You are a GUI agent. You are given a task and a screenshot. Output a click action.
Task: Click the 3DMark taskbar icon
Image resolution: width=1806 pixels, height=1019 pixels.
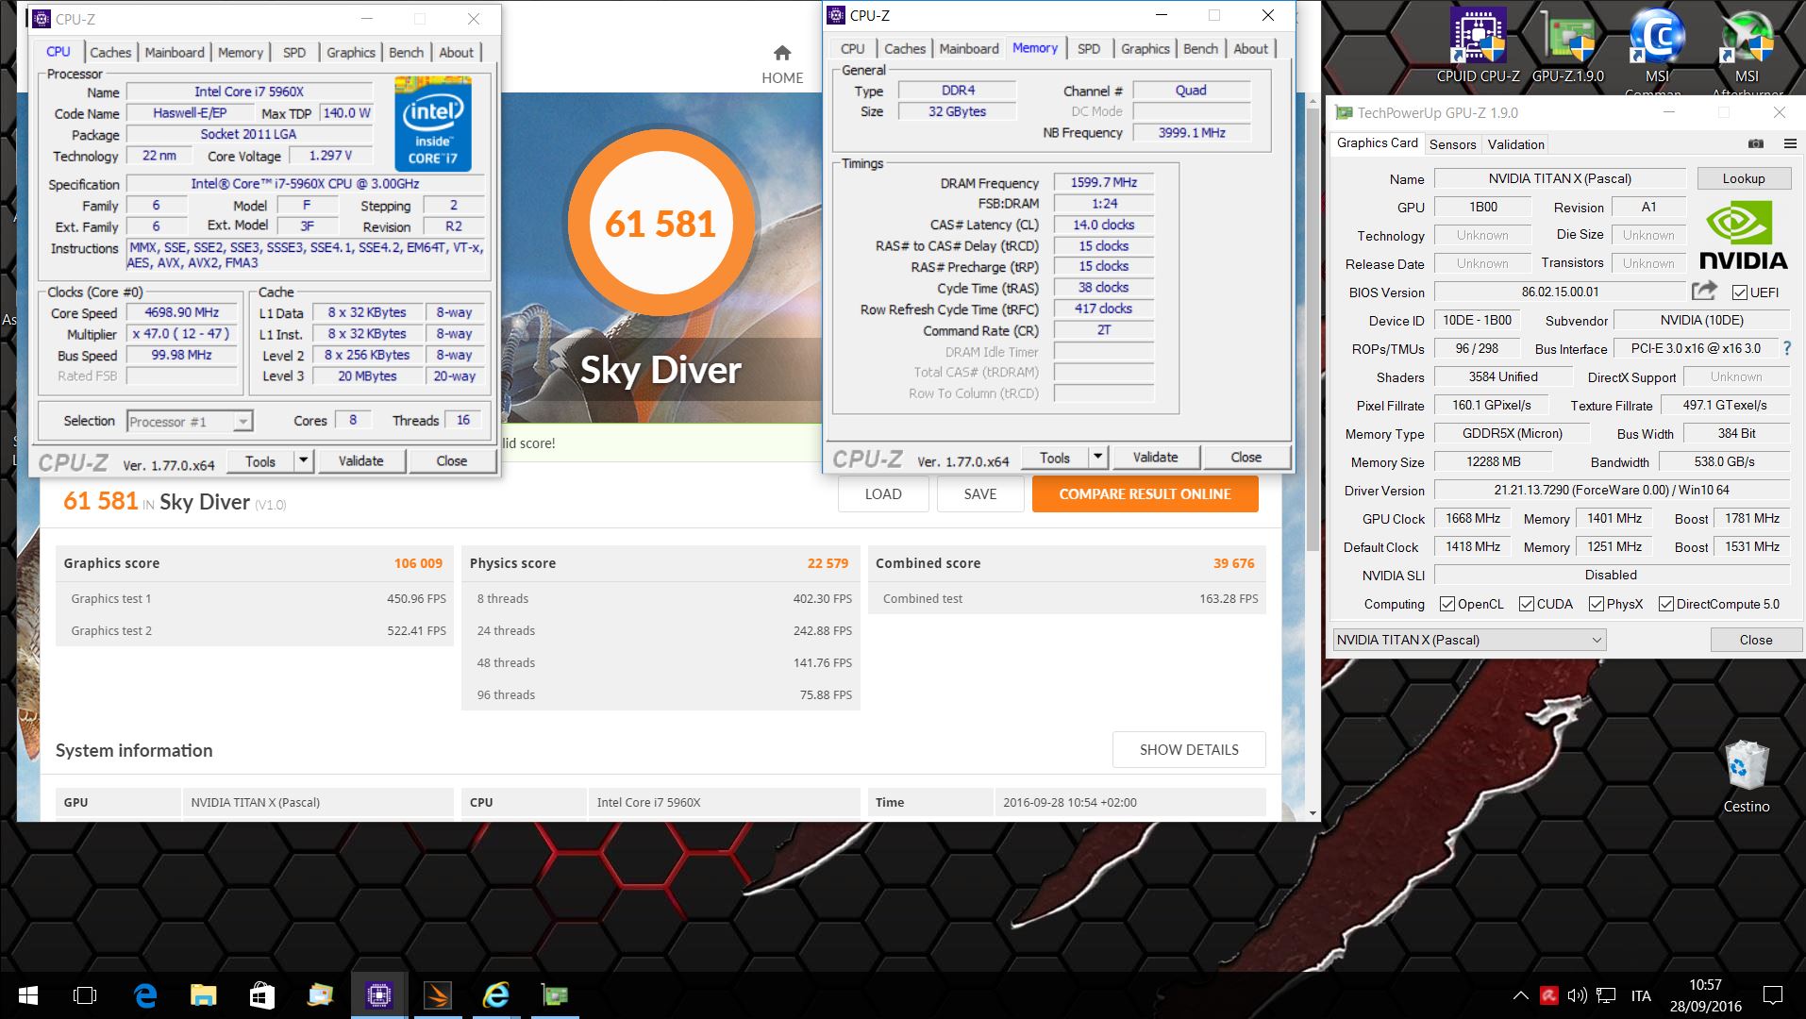tap(437, 995)
